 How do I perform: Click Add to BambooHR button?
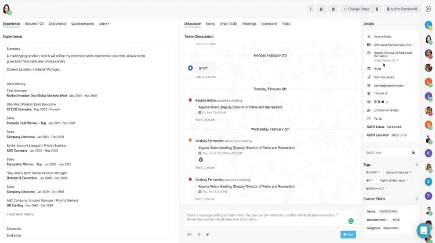(x=403, y=9)
